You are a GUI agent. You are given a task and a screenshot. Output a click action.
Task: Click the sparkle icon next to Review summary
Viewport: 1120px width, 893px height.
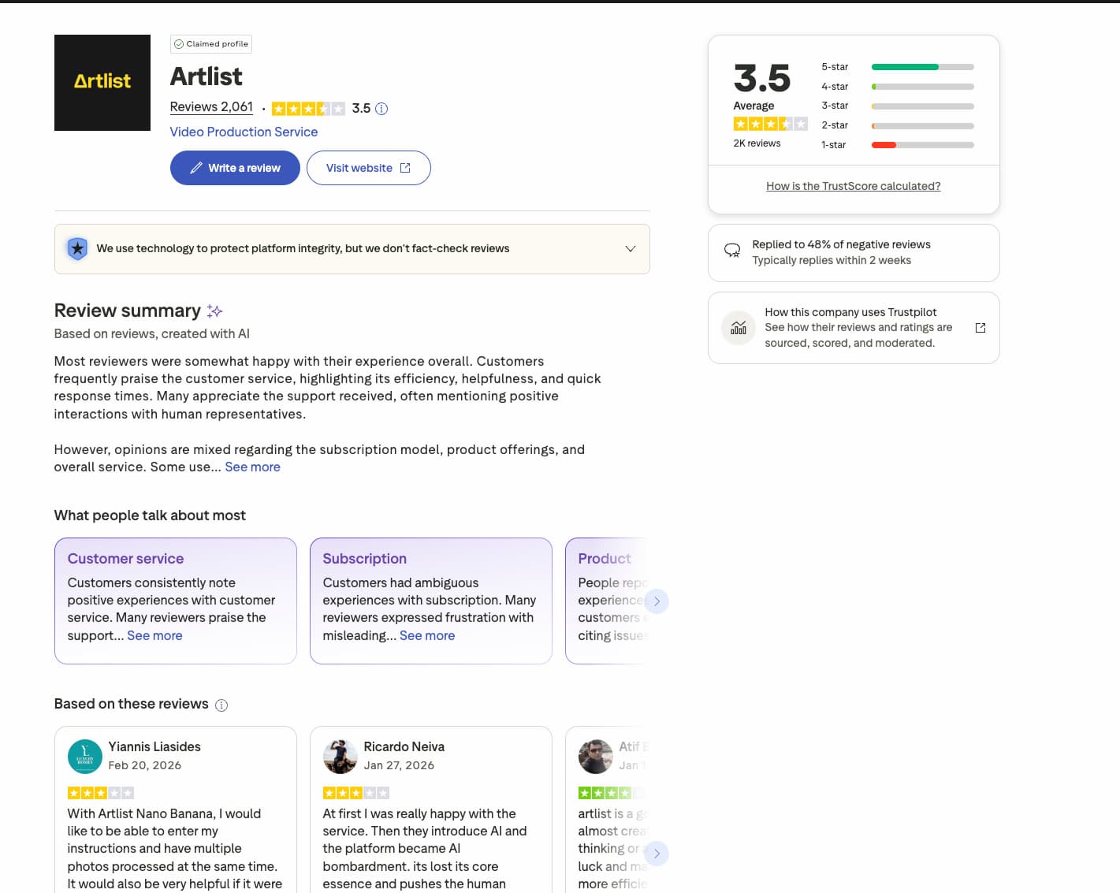[214, 311]
